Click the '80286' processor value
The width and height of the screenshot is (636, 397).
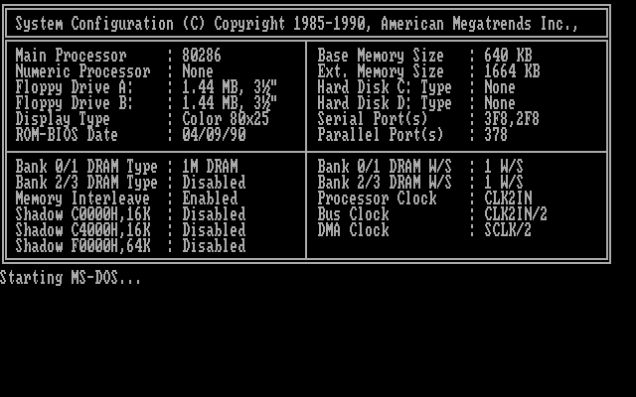(x=202, y=56)
